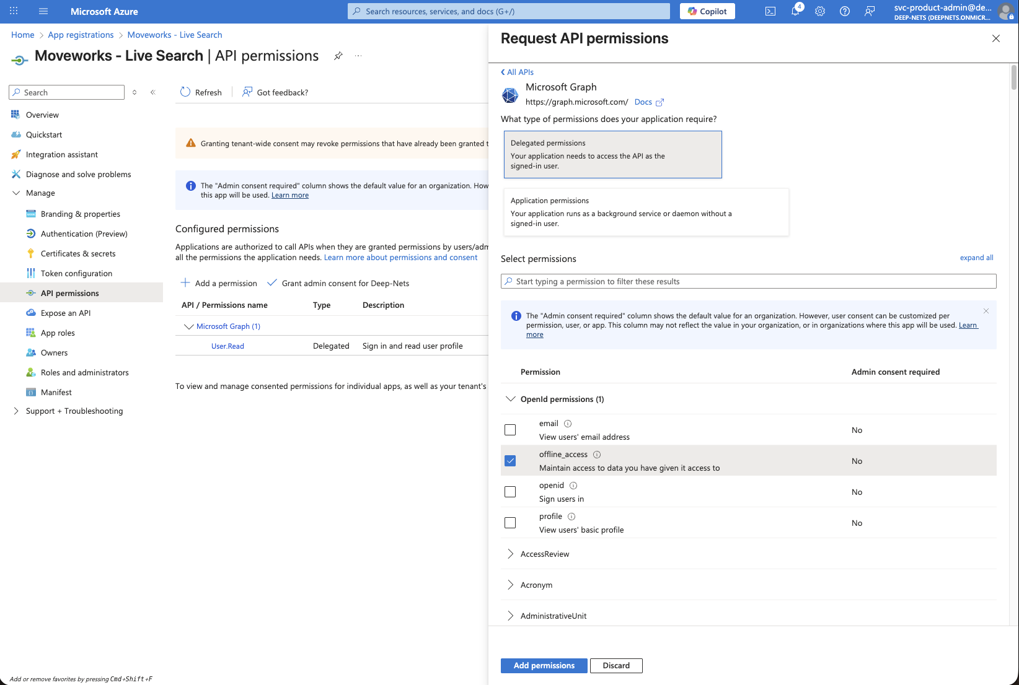Open the top bar feedback icon
This screenshot has width=1019, height=685.
click(x=870, y=11)
